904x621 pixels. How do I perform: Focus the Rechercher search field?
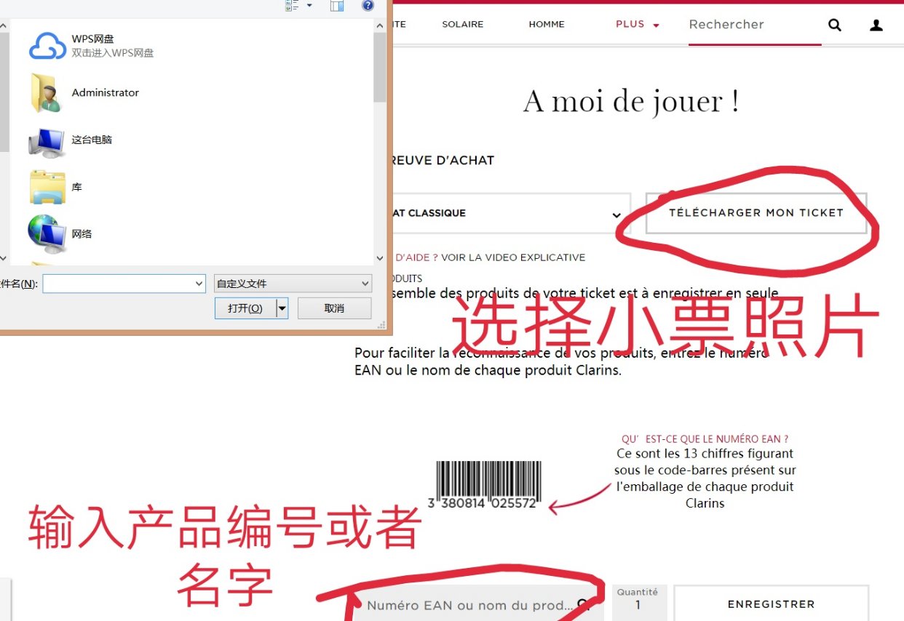tap(755, 25)
